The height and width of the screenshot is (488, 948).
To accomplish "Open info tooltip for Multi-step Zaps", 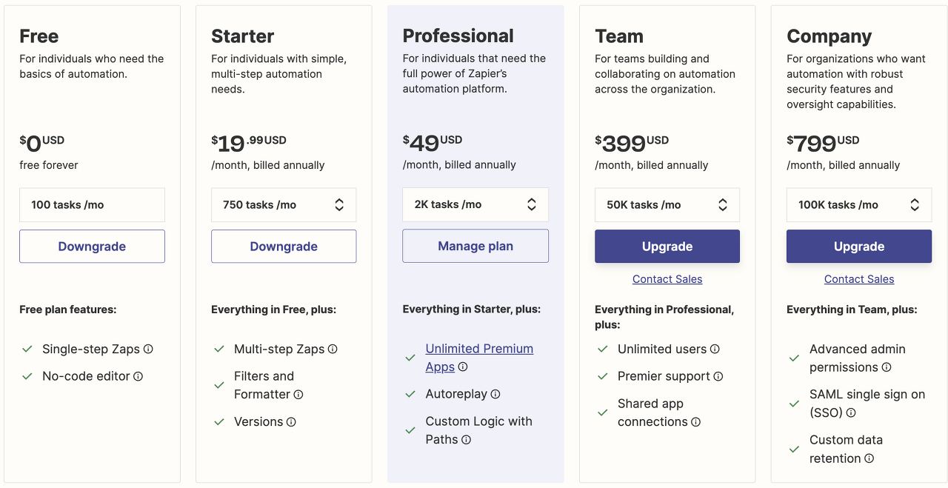I will [333, 350].
